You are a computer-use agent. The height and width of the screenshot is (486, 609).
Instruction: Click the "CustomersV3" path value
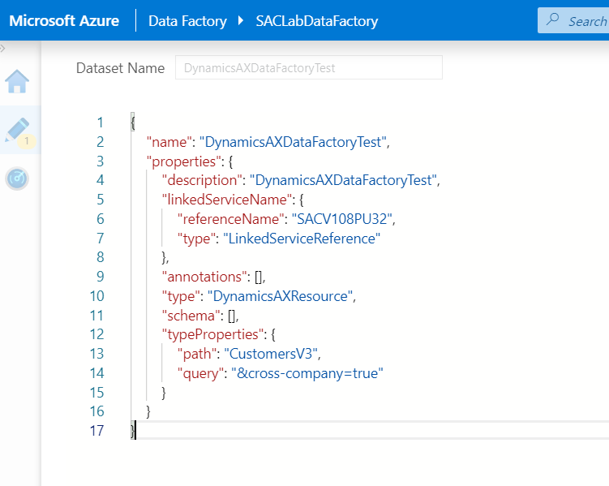pyautogui.click(x=271, y=354)
